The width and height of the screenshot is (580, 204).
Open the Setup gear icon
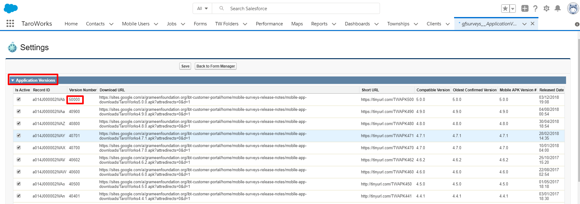coord(547,8)
